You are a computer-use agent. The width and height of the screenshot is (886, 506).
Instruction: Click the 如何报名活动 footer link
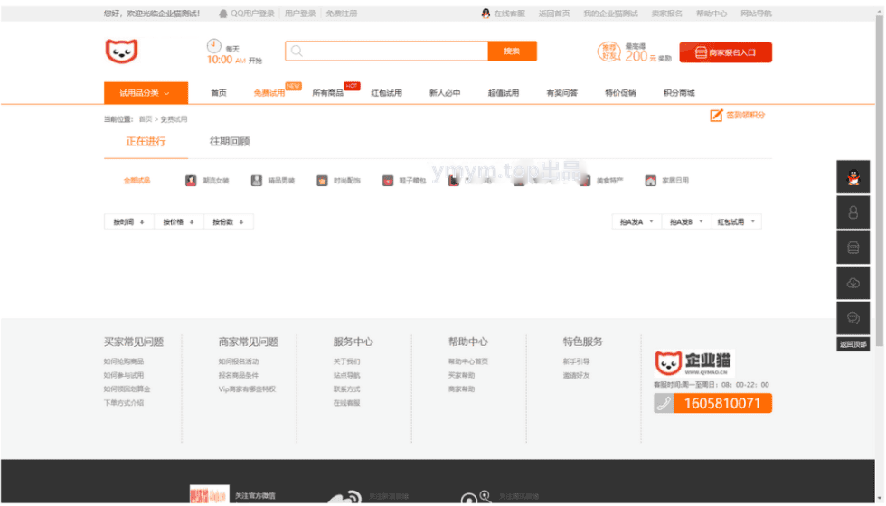click(239, 361)
